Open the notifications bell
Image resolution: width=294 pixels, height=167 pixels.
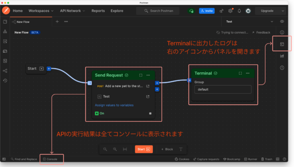pyautogui.click(x=239, y=11)
